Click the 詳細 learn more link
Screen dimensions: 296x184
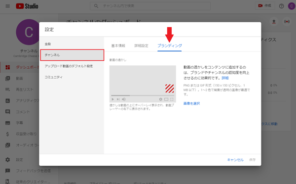(x=225, y=78)
